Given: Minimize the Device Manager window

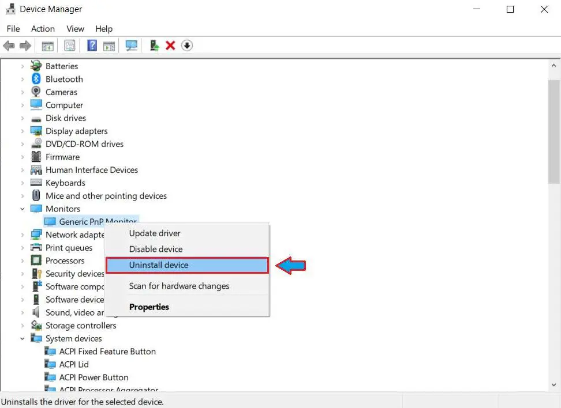Looking at the screenshot, I should [477, 9].
